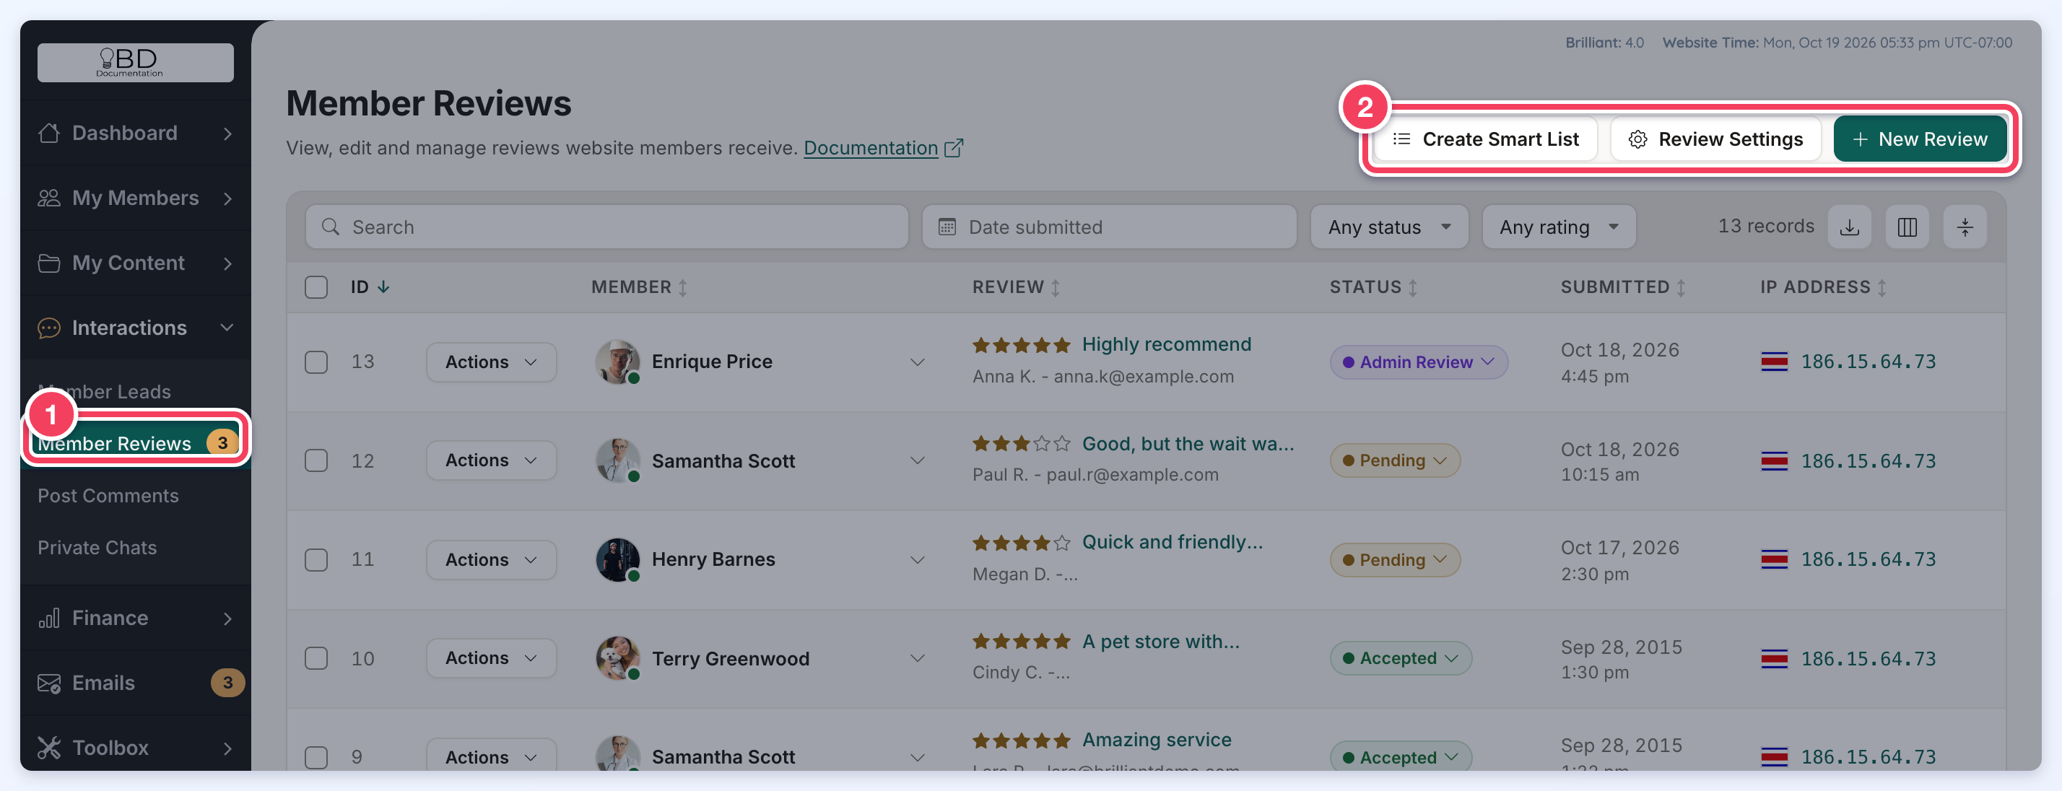Click the download records icon
The image size is (2062, 791).
point(1849,227)
